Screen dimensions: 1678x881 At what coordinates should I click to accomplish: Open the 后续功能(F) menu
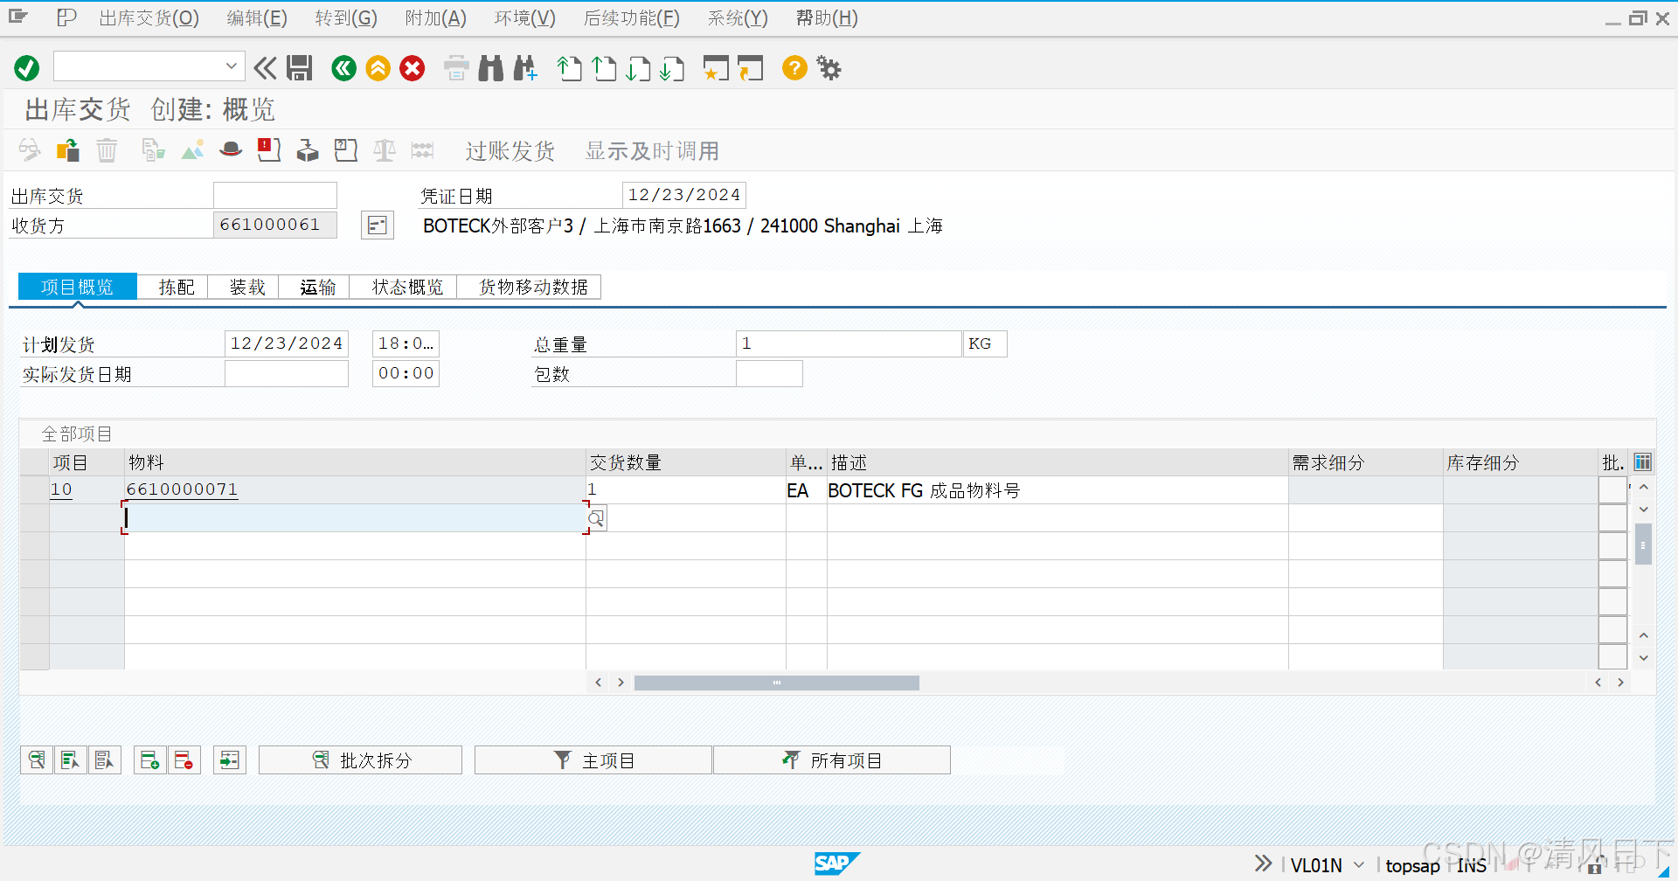click(632, 18)
